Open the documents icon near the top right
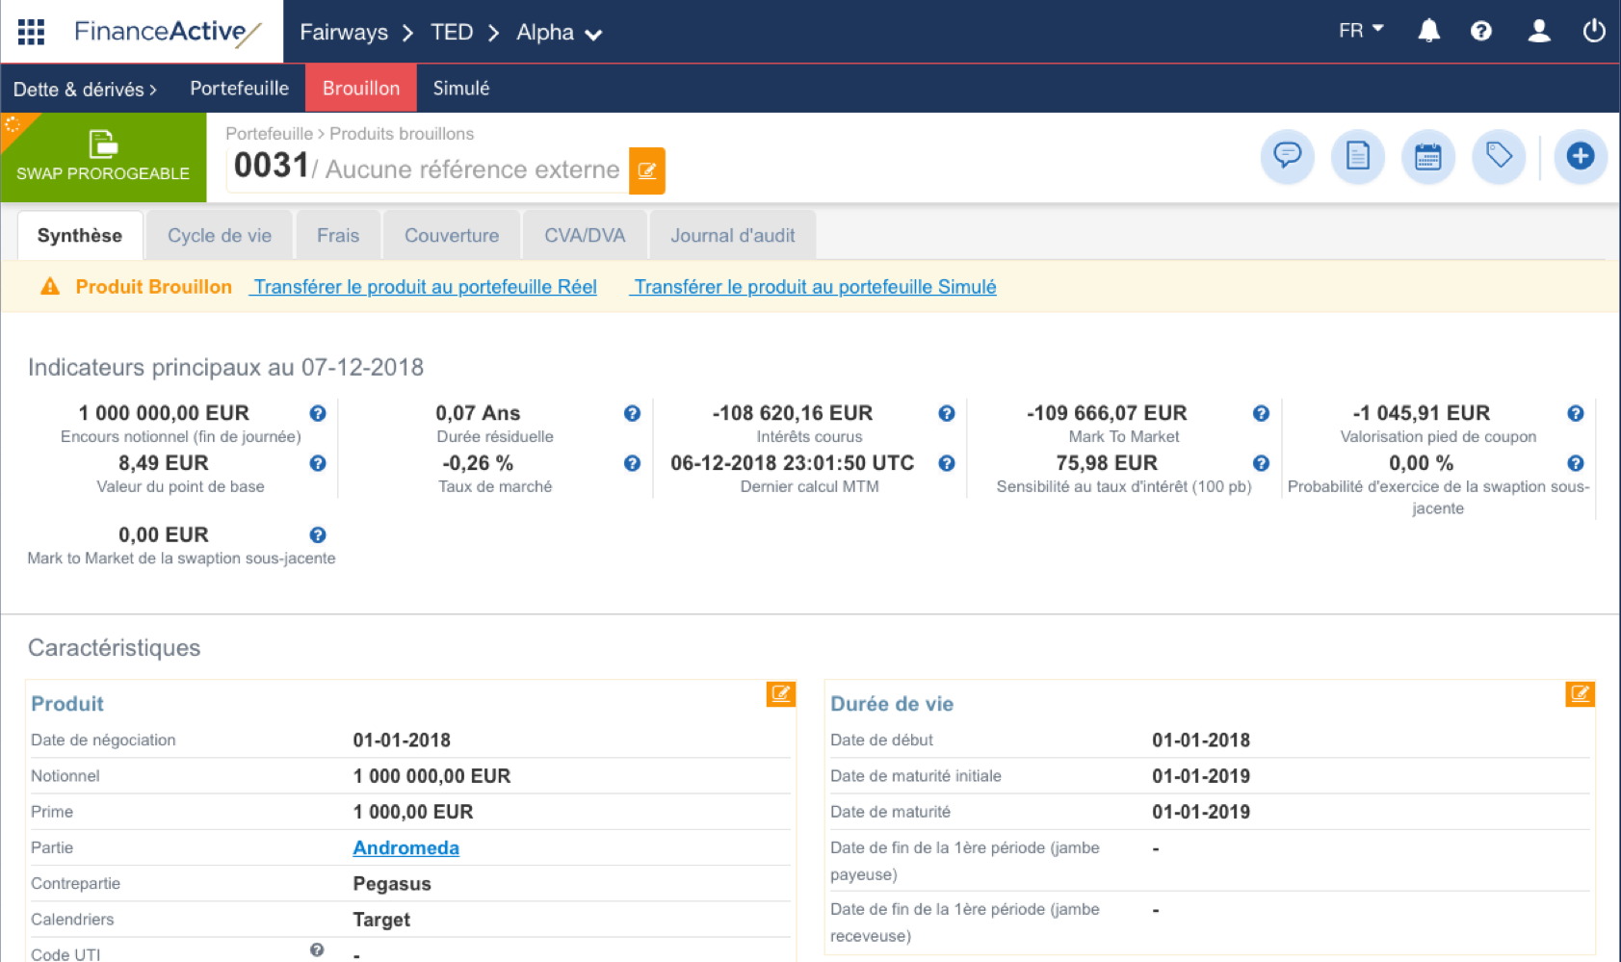The height and width of the screenshot is (962, 1621). point(1358,156)
